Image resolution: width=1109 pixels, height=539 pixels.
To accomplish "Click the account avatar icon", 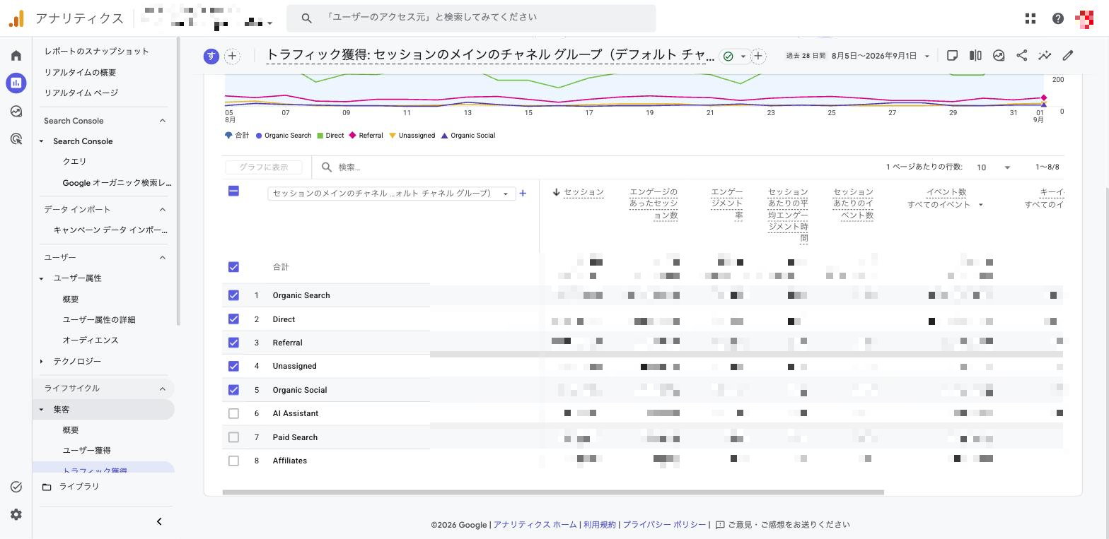I will pos(1084,18).
